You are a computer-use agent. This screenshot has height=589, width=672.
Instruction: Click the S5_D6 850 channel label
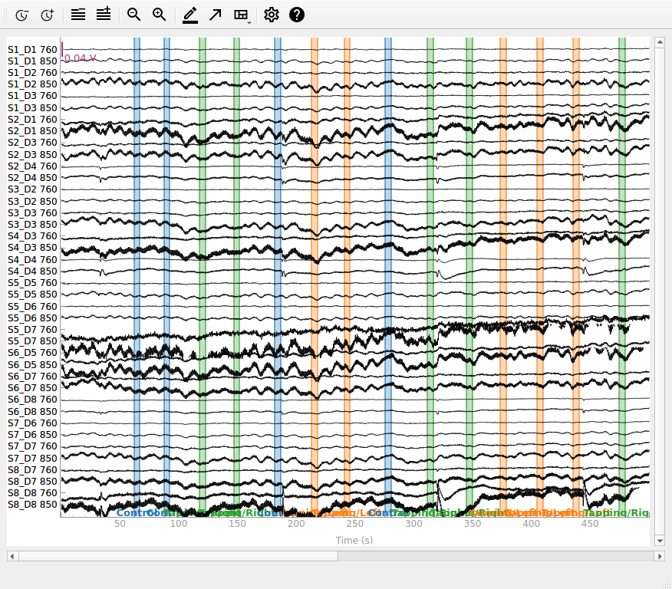pyautogui.click(x=32, y=318)
